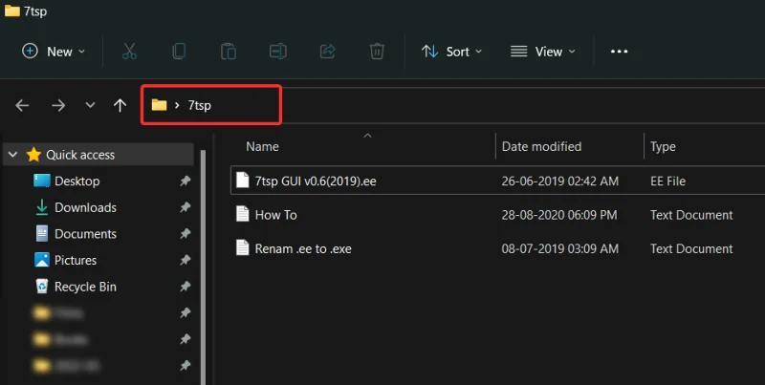Click date 28-08-2020 06:09 PM cell

559,215
